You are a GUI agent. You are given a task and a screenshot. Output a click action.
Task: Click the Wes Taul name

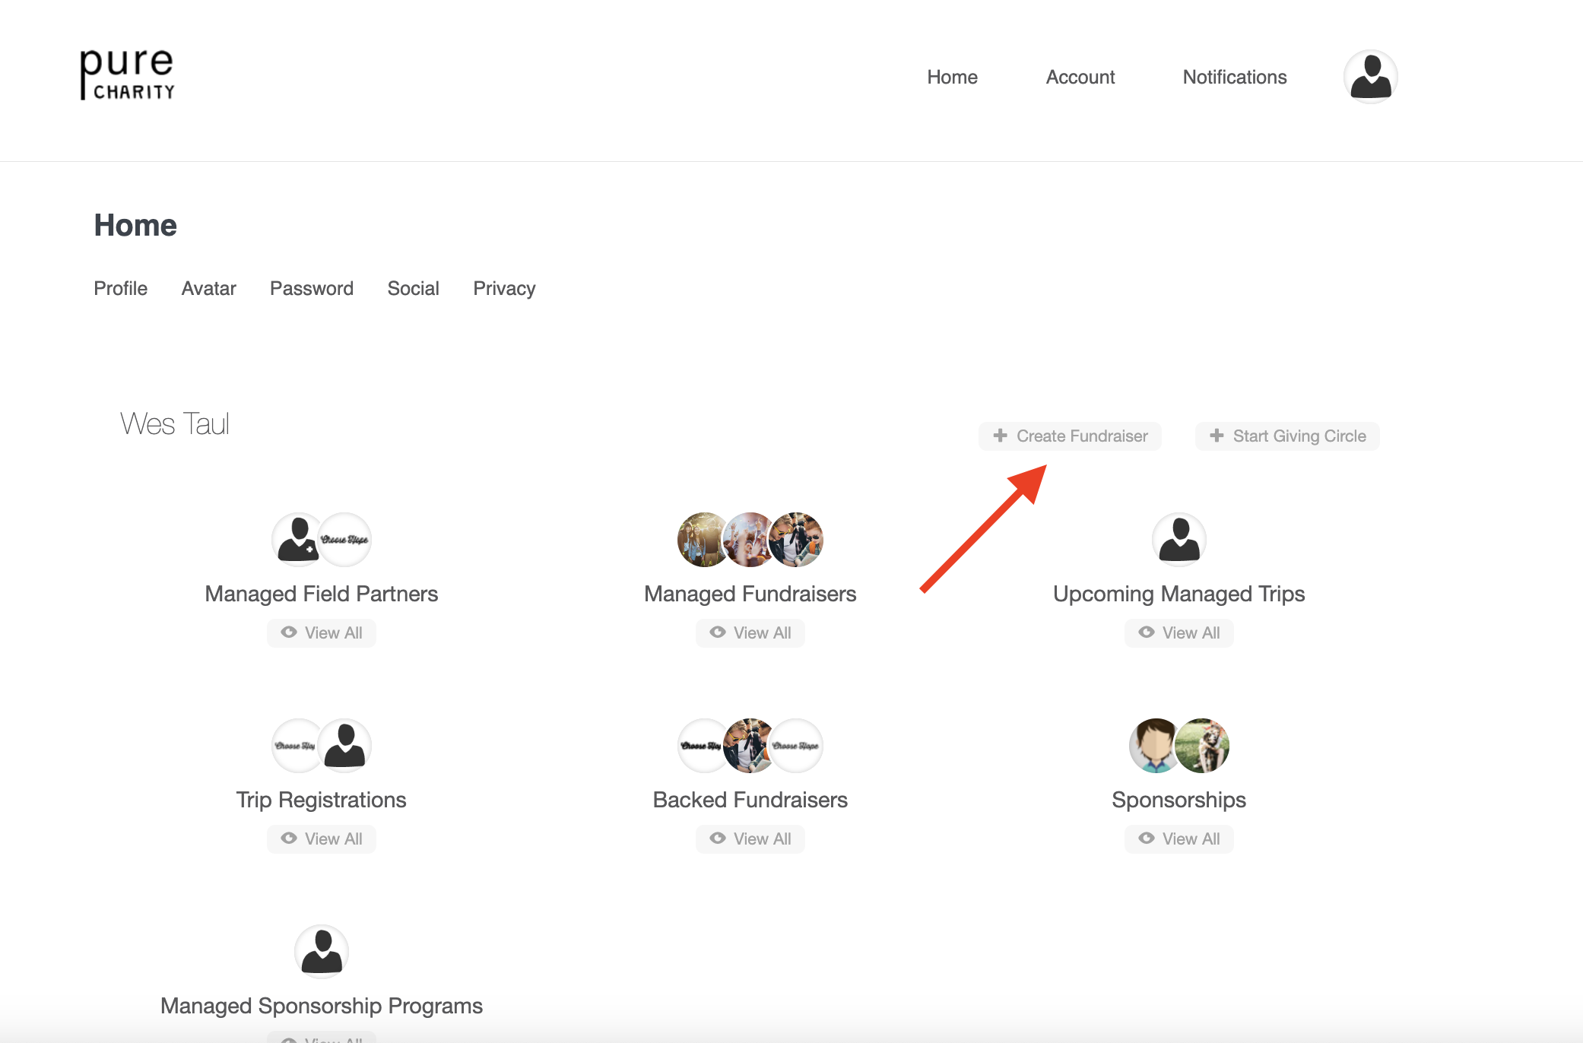pyautogui.click(x=174, y=423)
